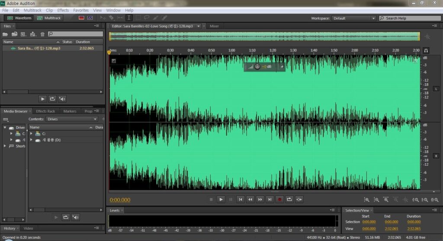Click the transport Stop button
This screenshot has width=443, height=241.
click(211, 199)
